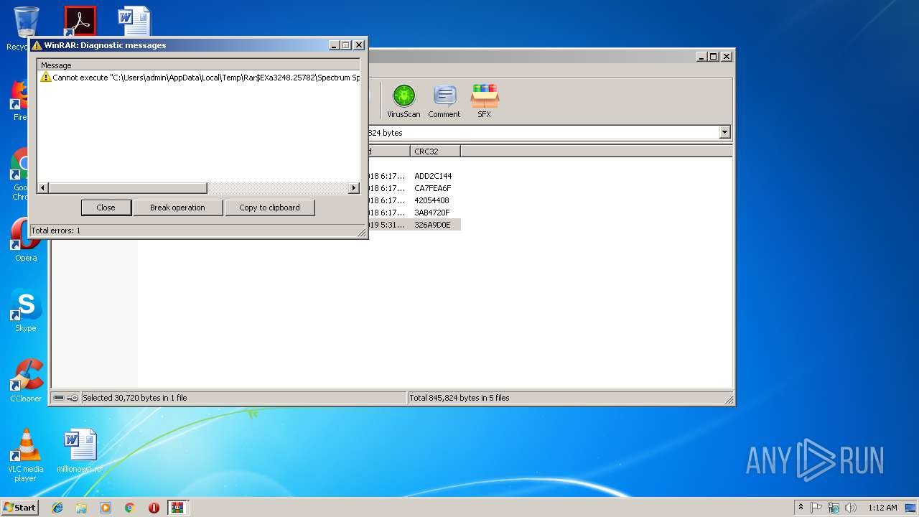Open the CCleaner desktop shortcut
Screen dimensions: 919x517
(26, 381)
